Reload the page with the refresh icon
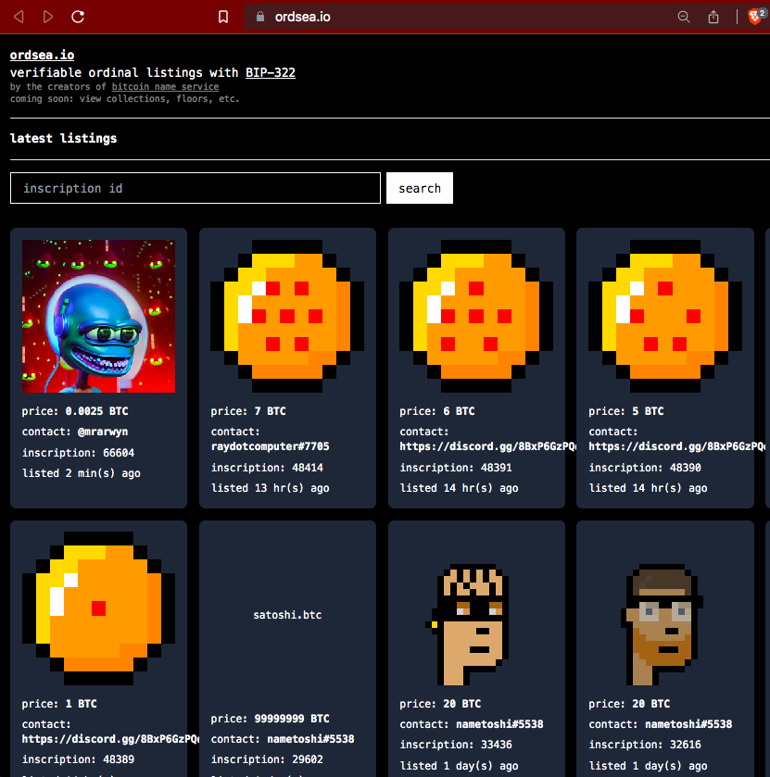Viewport: 770px width, 777px height. pos(78,17)
